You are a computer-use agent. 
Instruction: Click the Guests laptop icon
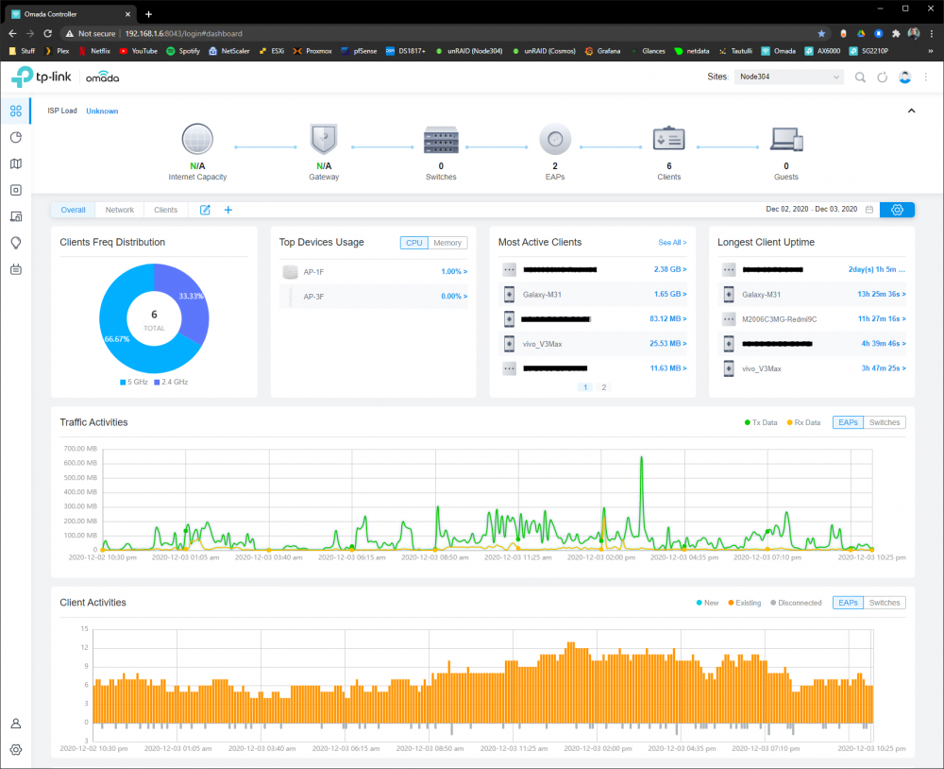[x=786, y=139]
